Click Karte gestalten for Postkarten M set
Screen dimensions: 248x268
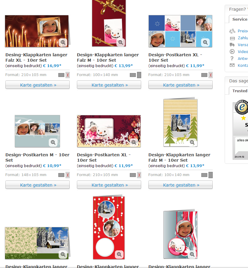(x=38, y=185)
